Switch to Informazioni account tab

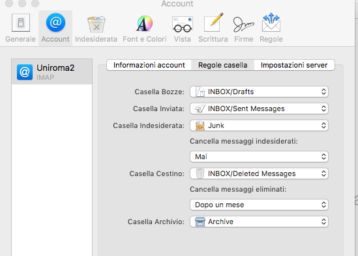[149, 65]
